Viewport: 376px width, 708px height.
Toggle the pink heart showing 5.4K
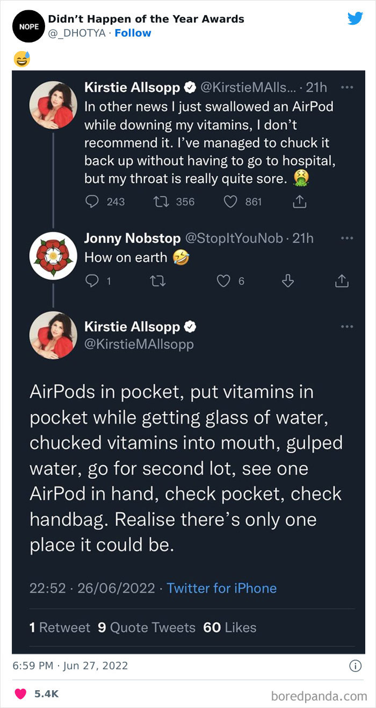coord(20,694)
